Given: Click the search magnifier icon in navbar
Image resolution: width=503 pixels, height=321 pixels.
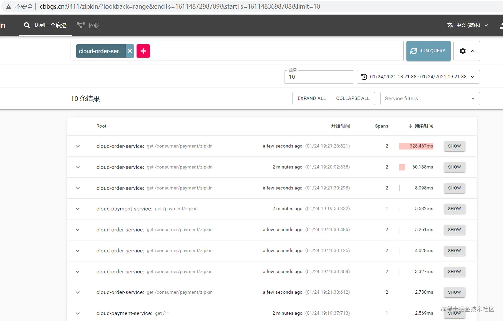Looking at the screenshot, I should (x=27, y=25).
